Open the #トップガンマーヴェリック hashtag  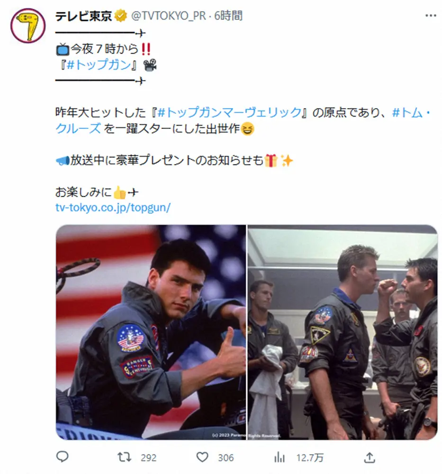coord(229,112)
